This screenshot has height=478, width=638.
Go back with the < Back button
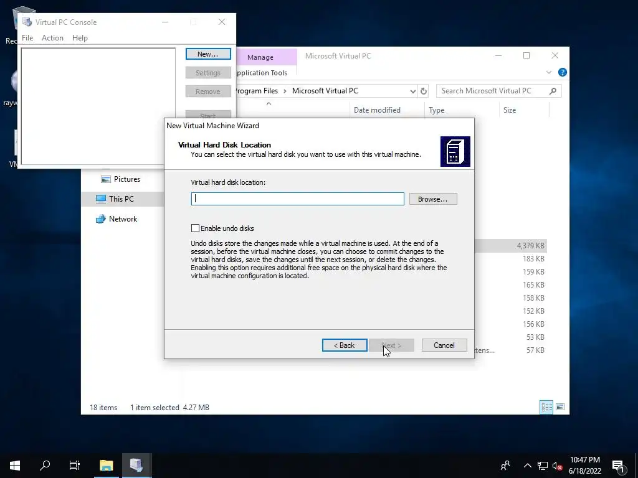pos(344,345)
